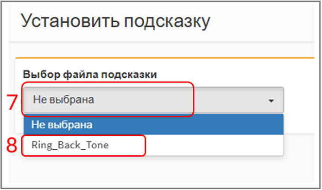This screenshot has width=322, height=190.
Task: Click the small black triangle in the select box
Action: [x=271, y=100]
